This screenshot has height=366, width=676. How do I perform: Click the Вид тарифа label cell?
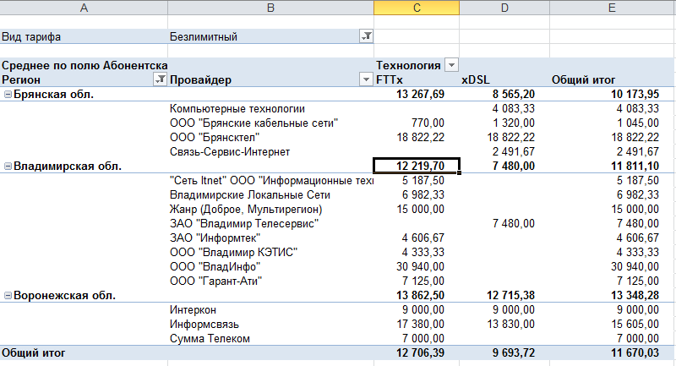[x=84, y=36]
